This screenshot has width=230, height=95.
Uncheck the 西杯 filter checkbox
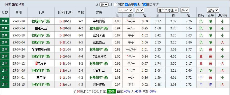[136, 5]
